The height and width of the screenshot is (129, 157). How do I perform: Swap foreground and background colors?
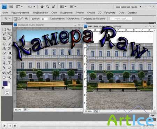9,82
